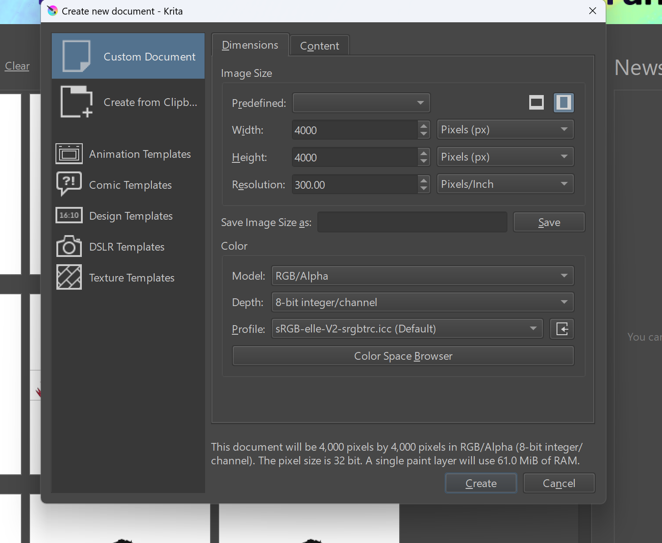Open the Predefined size dropdown

pyautogui.click(x=361, y=103)
